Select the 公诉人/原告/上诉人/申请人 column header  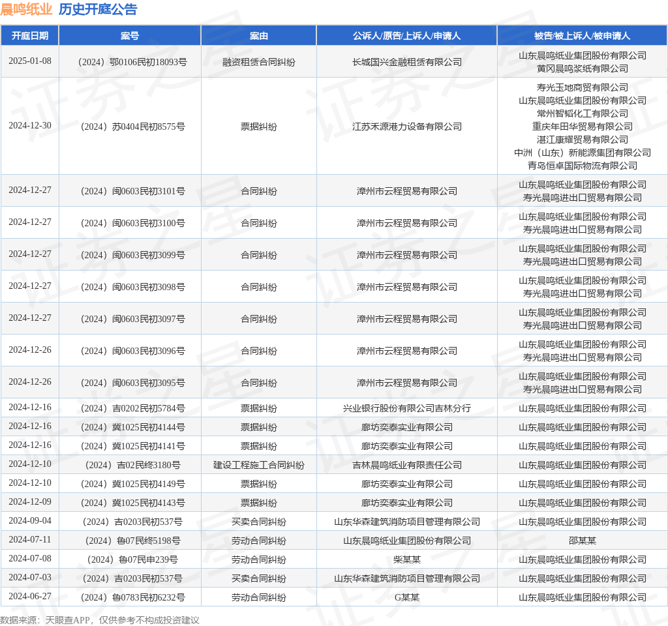pos(407,36)
